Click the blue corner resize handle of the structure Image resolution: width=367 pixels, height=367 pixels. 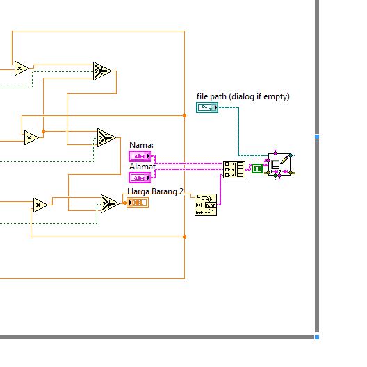316,336
